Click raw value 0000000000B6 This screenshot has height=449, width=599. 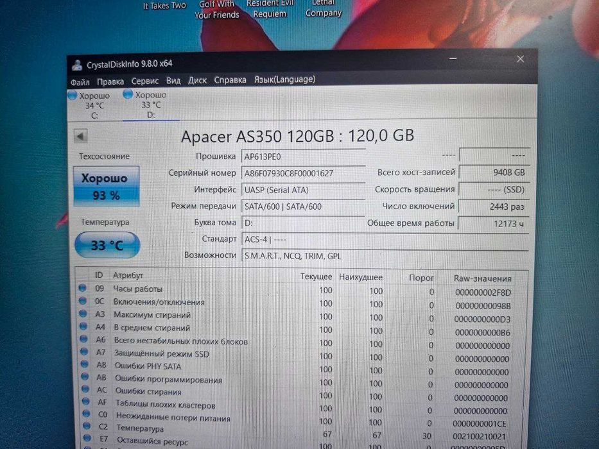click(x=483, y=332)
